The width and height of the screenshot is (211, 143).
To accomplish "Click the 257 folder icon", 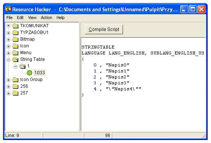I will click(15, 93).
